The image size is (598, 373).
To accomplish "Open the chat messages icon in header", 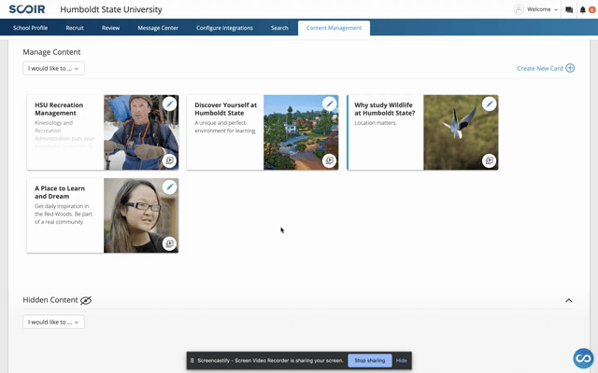I will pos(569,10).
